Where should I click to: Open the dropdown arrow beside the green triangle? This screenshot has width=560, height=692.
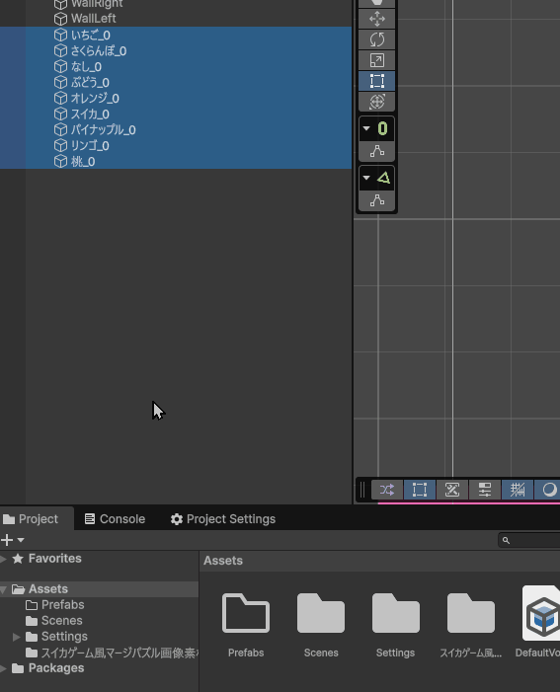pyautogui.click(x=366, y=178)
